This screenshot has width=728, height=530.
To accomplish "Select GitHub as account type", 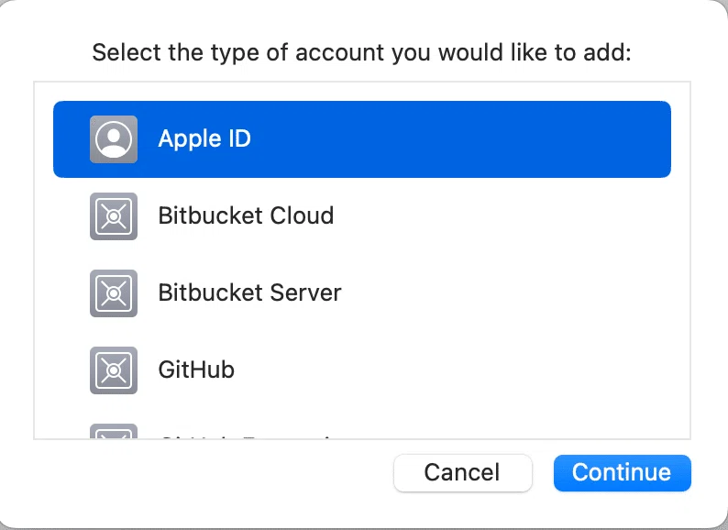I will [x=362, y=370].
